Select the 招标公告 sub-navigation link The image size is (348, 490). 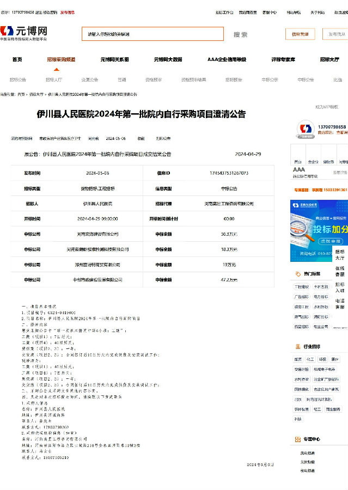tap(18, 79)
